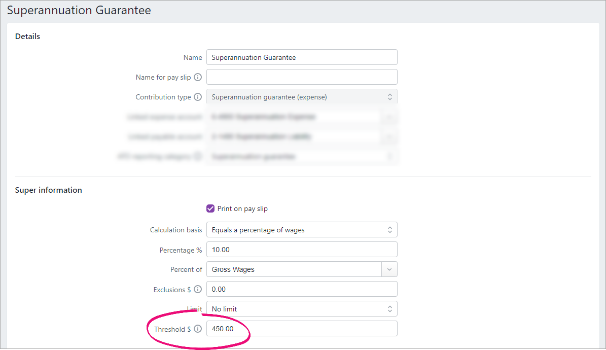The height and width of the screenshot is (350, 606).
Task: Select the Percentage % field showing 10.00
Action: click(x=301, y=250)
